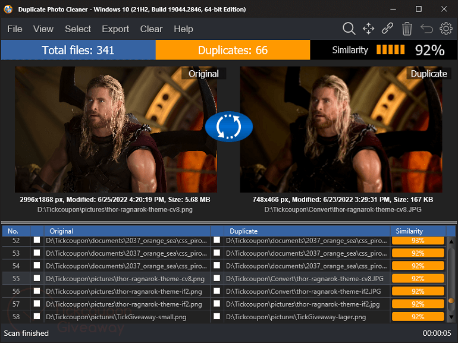The image size is (458, 343).
Task: Maximize the Duplicate Photo Cleaner window
Action: (x=419, y=9)
